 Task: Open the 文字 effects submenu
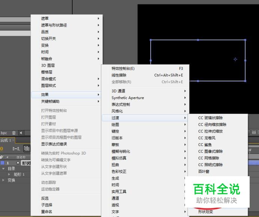click(145, 212)
